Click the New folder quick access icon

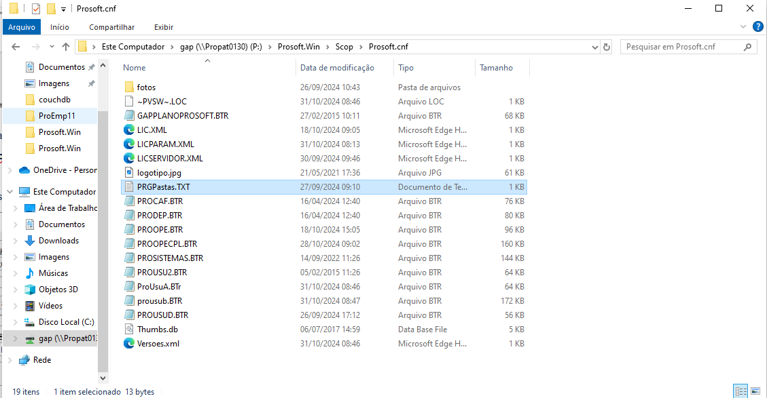(51, 9)
